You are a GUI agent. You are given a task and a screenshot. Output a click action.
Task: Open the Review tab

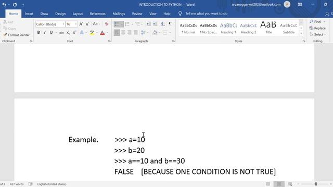pyautogui.click(x=137, y=14)
